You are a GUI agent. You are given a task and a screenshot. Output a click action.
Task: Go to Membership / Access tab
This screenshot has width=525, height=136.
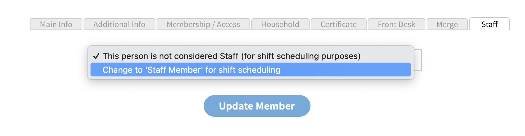203,24
